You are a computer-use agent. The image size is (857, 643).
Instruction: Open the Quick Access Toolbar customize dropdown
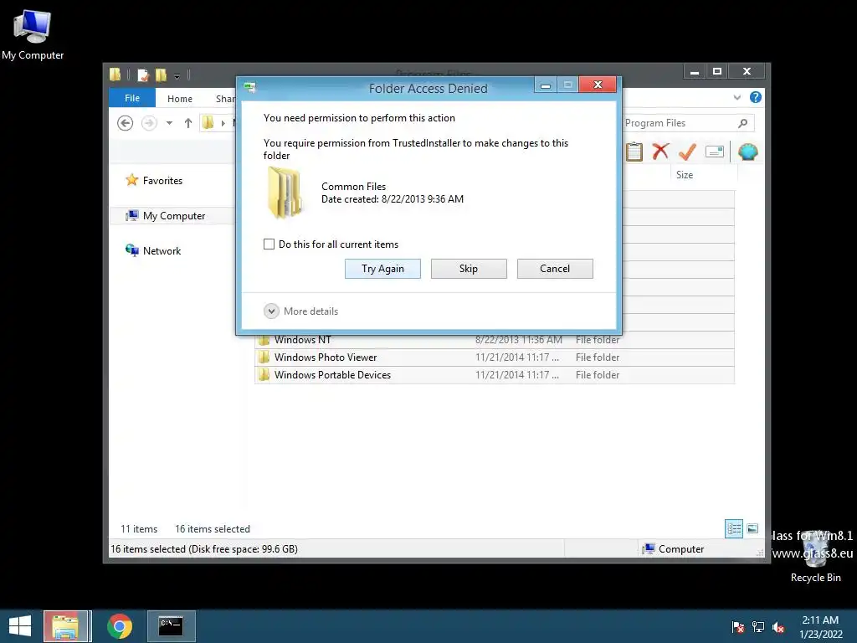[x=177, y=76]
